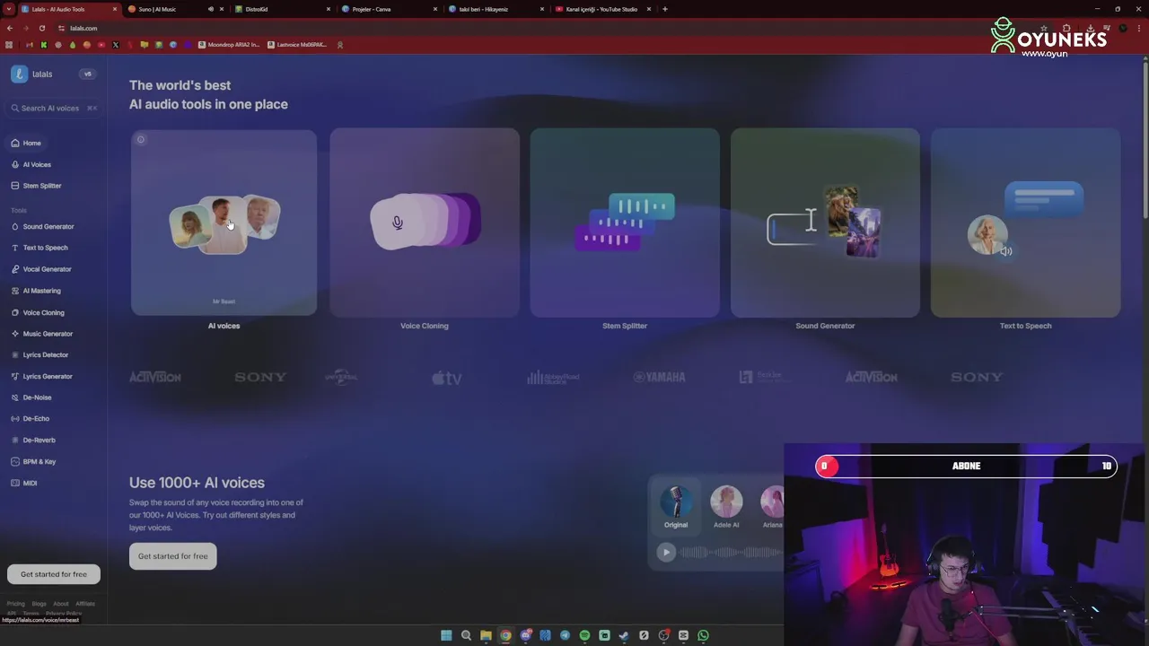
Task: Open the Moondrop ARIA2 bookmark
Action: click(x=229, y=45)
